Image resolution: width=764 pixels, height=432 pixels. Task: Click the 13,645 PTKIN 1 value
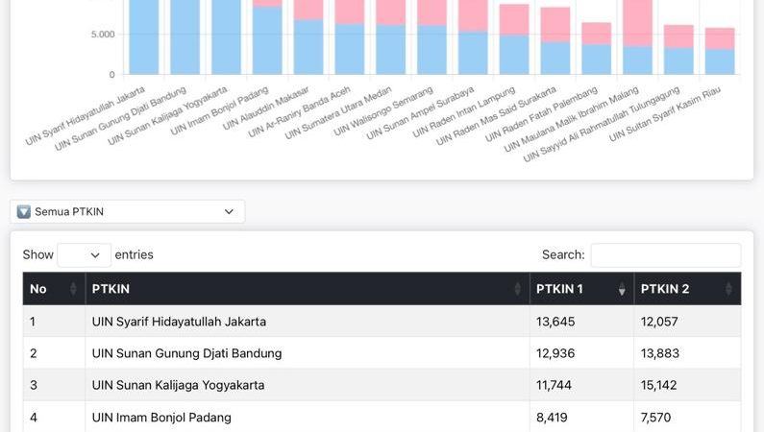tap(555, 322)
